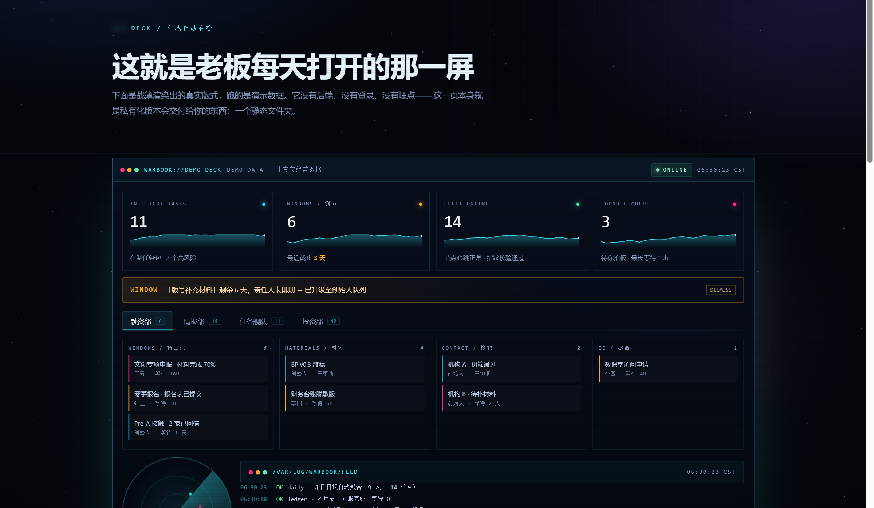Click the green indicator on FLEET ONLINE card
The image size is (874, 508).
pos(578,204)
